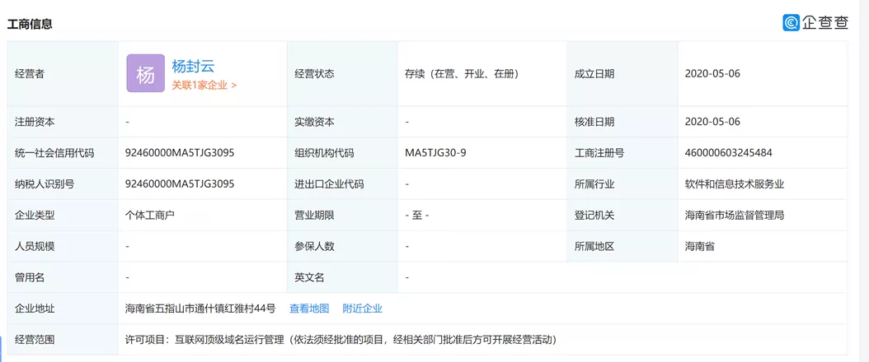Click the 经营者 label cell
Image resolution: width=869 pixels, height=362 pixels.
[x=62, y=73]
